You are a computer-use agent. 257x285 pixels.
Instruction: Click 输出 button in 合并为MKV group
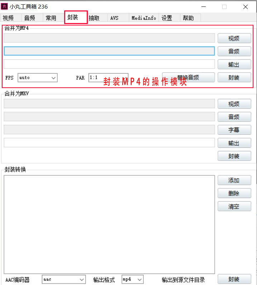point(234,143)
